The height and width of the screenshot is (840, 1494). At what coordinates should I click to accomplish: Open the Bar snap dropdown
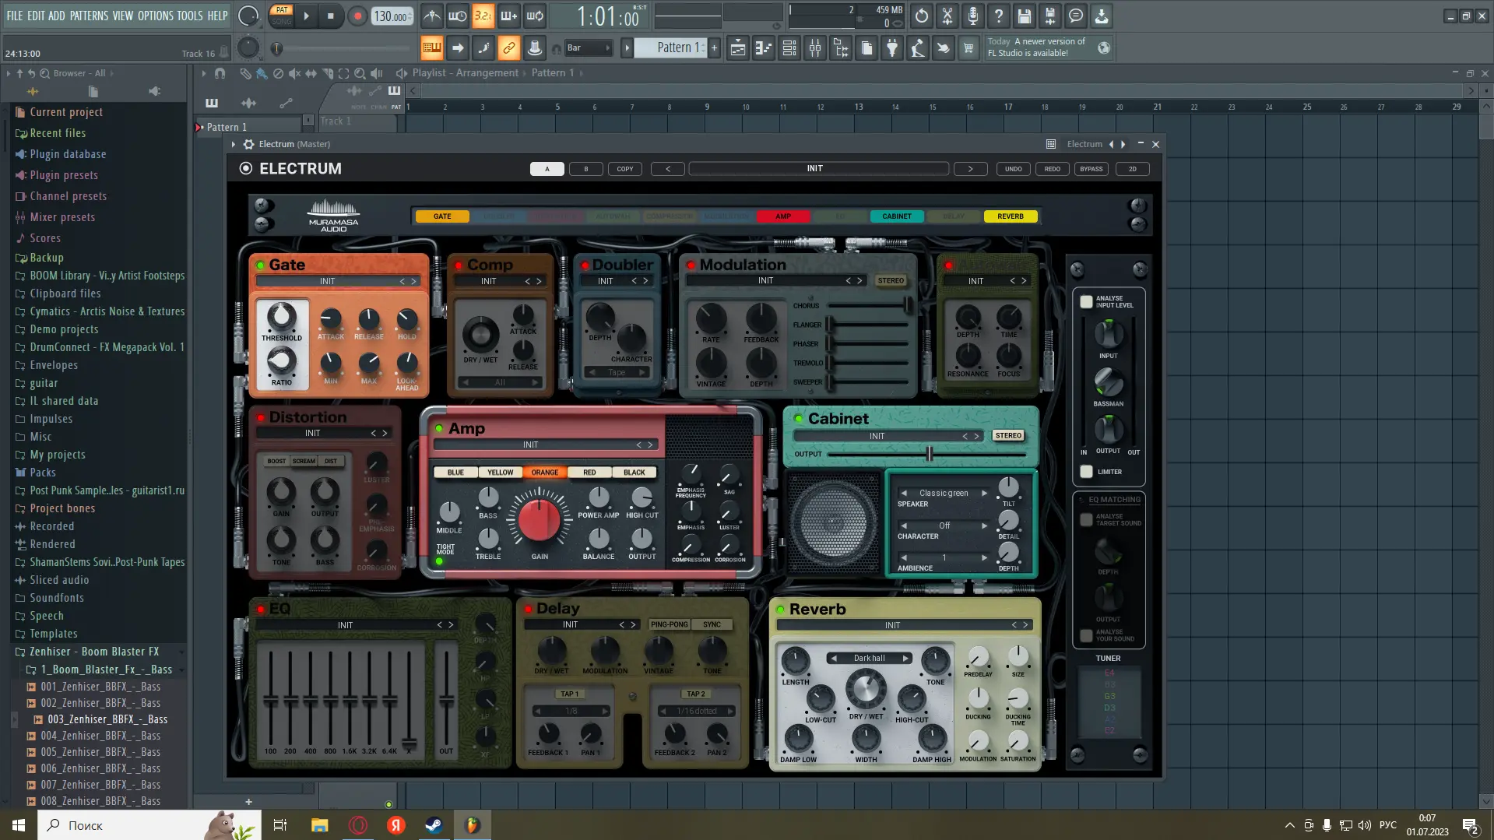coord(588,48)
